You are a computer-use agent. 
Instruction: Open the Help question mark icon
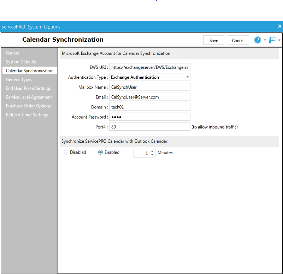pos(257,40)
